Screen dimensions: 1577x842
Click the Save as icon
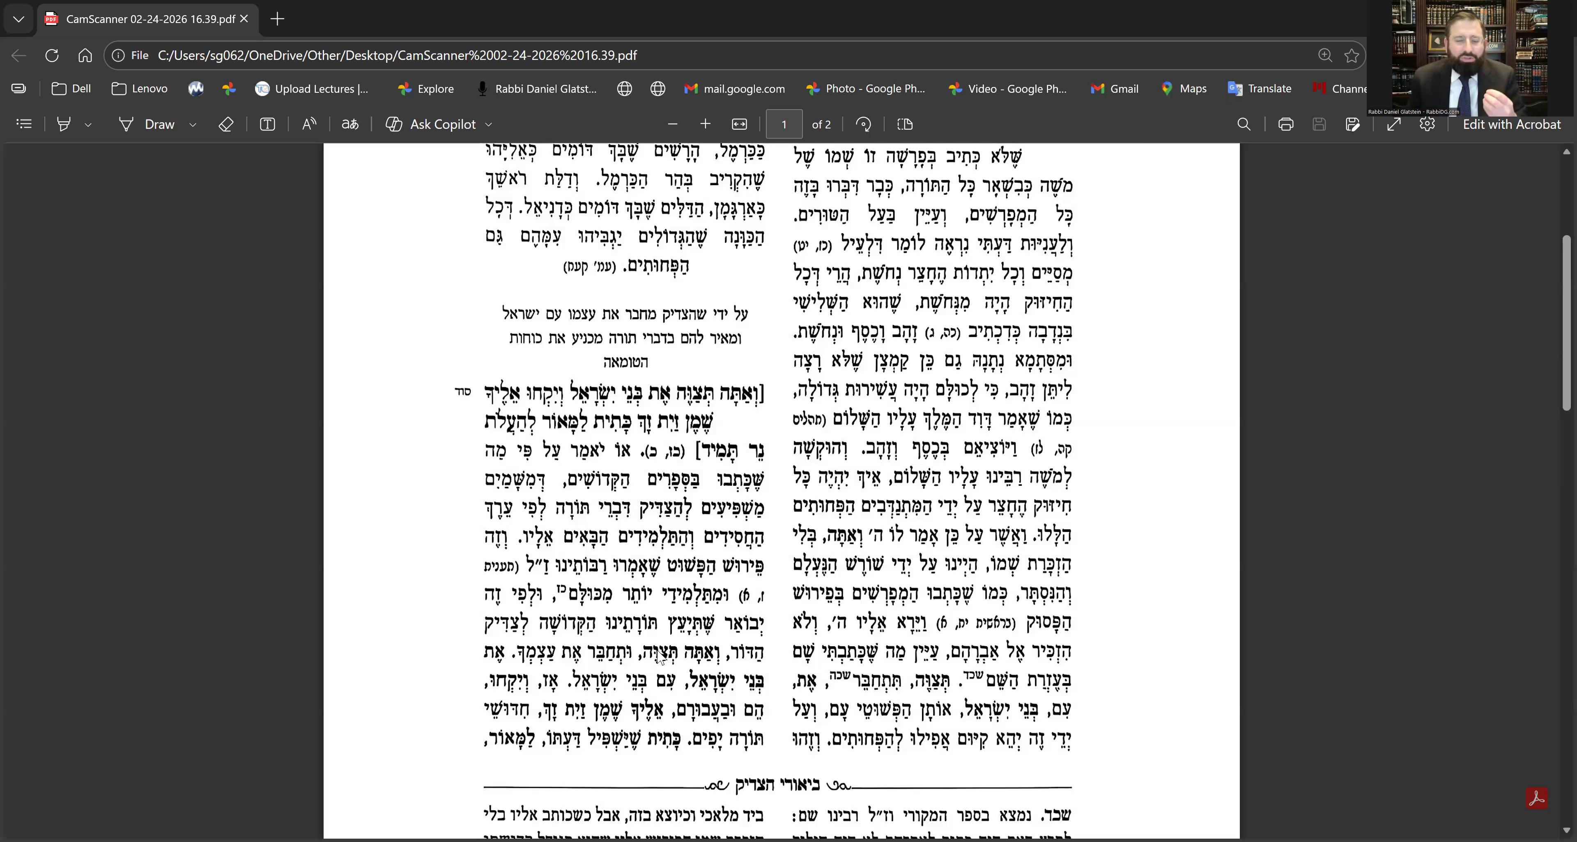pyautogui.click(x=1353, y=124)
